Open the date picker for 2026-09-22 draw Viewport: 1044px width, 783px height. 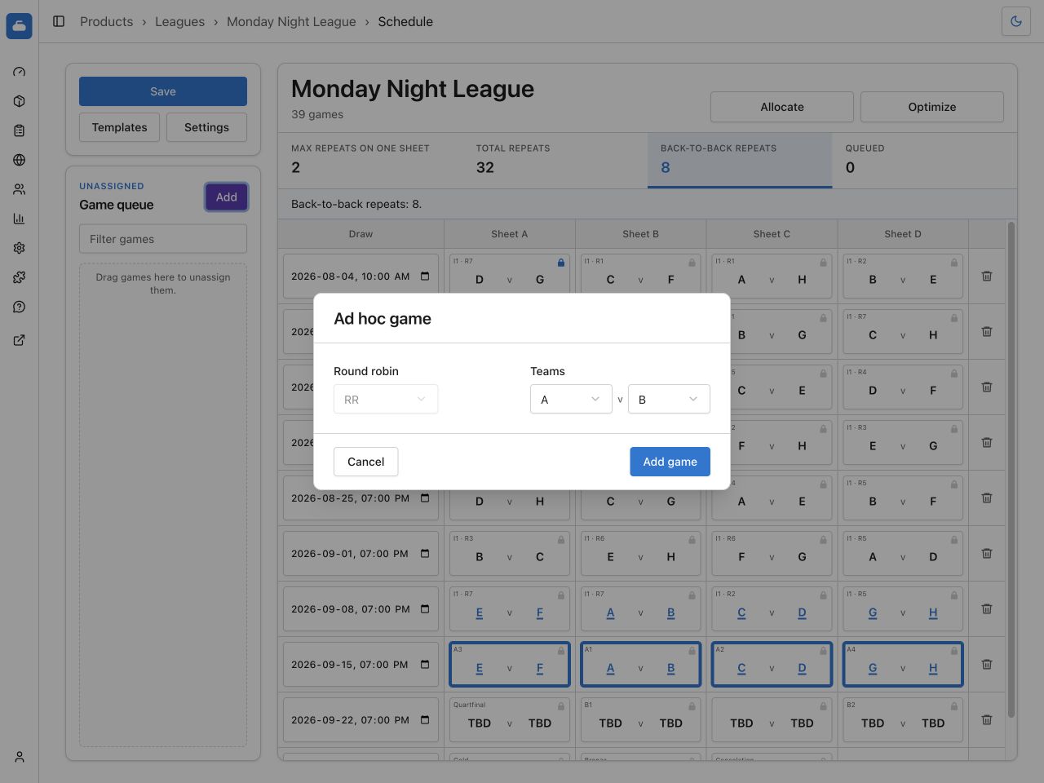pos(425,720)
